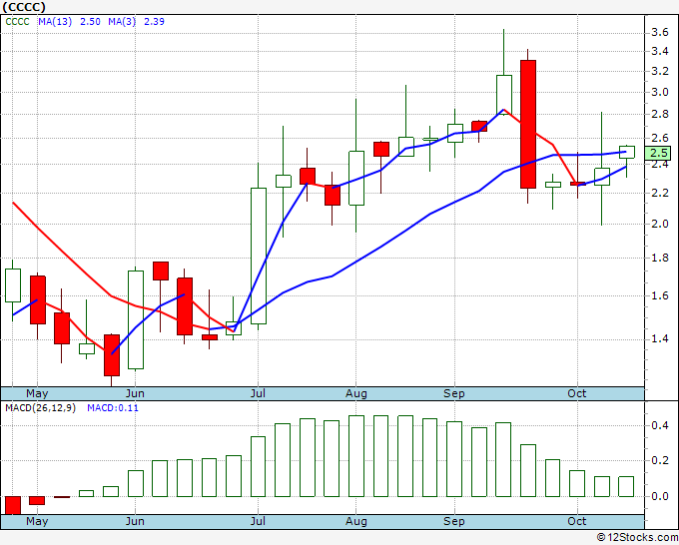
Task: Click the 1.4 price axis label
Action: [x=659, y=339]
